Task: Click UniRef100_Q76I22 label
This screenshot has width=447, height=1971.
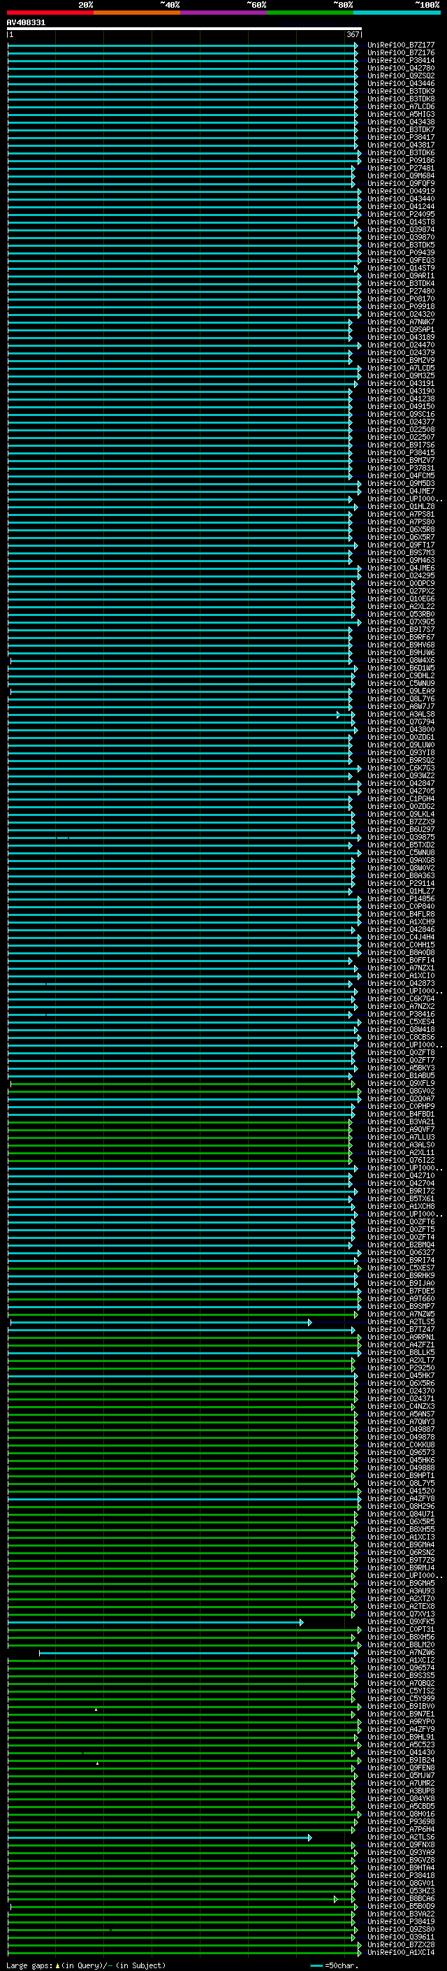Action: 401,1160
